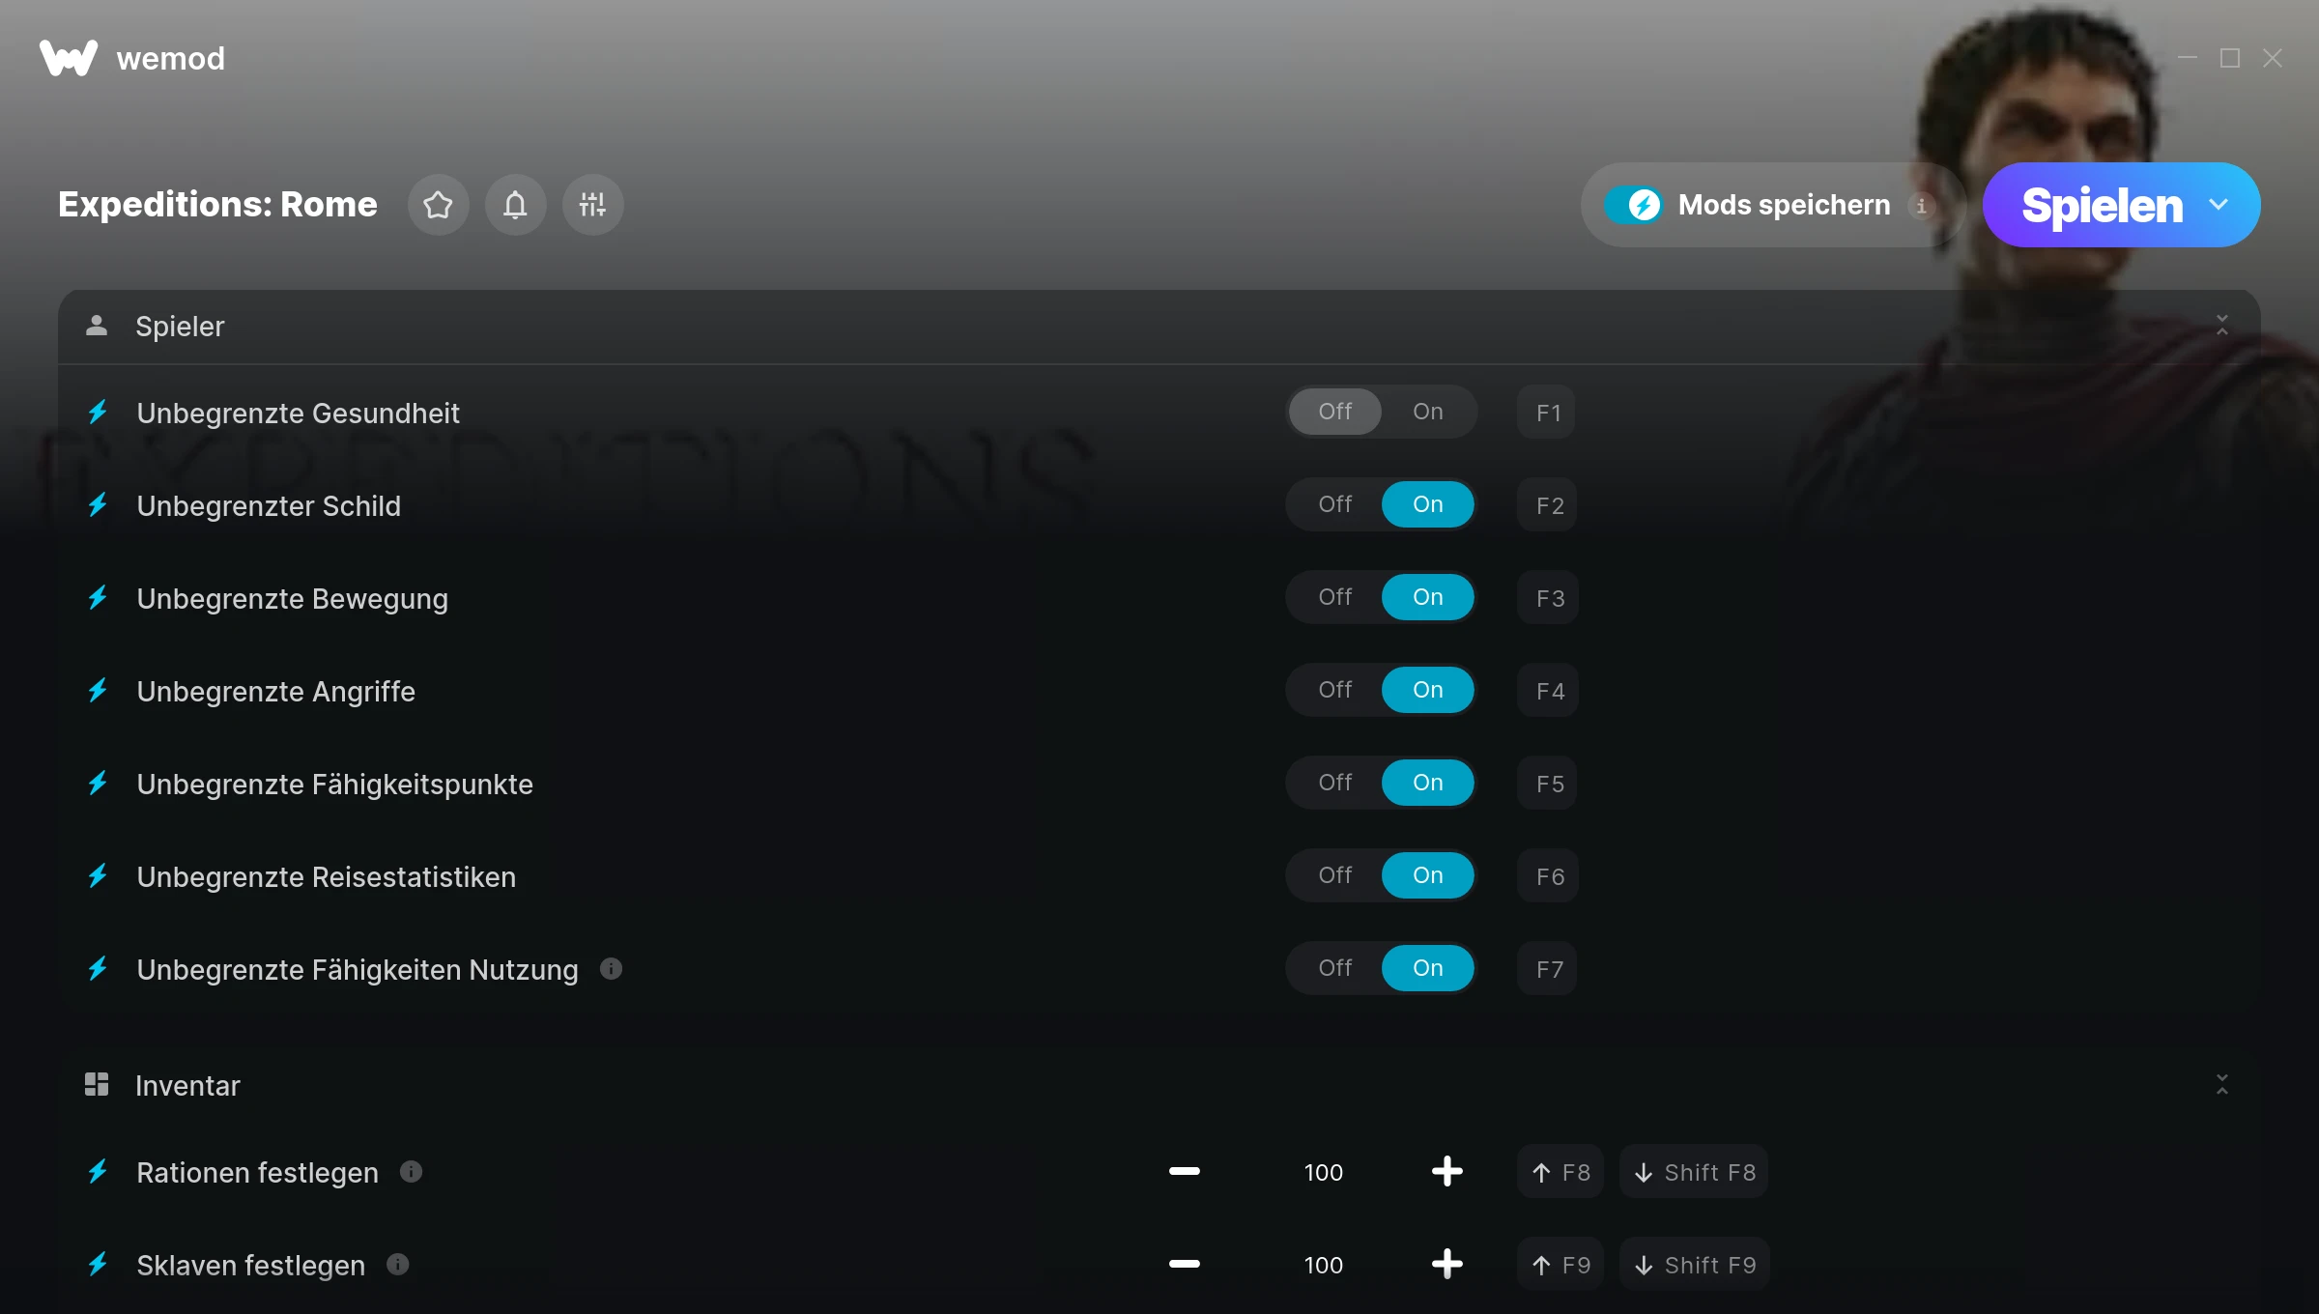
Task: Collapse the Inventar section
Action: (x=2221, y=1085)
